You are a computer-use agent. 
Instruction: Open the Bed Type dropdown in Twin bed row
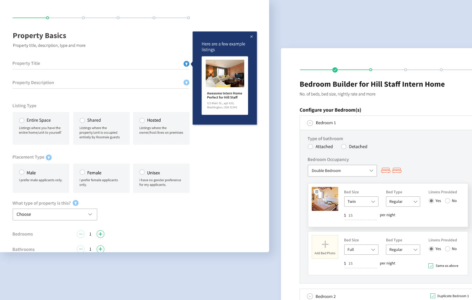403,202
